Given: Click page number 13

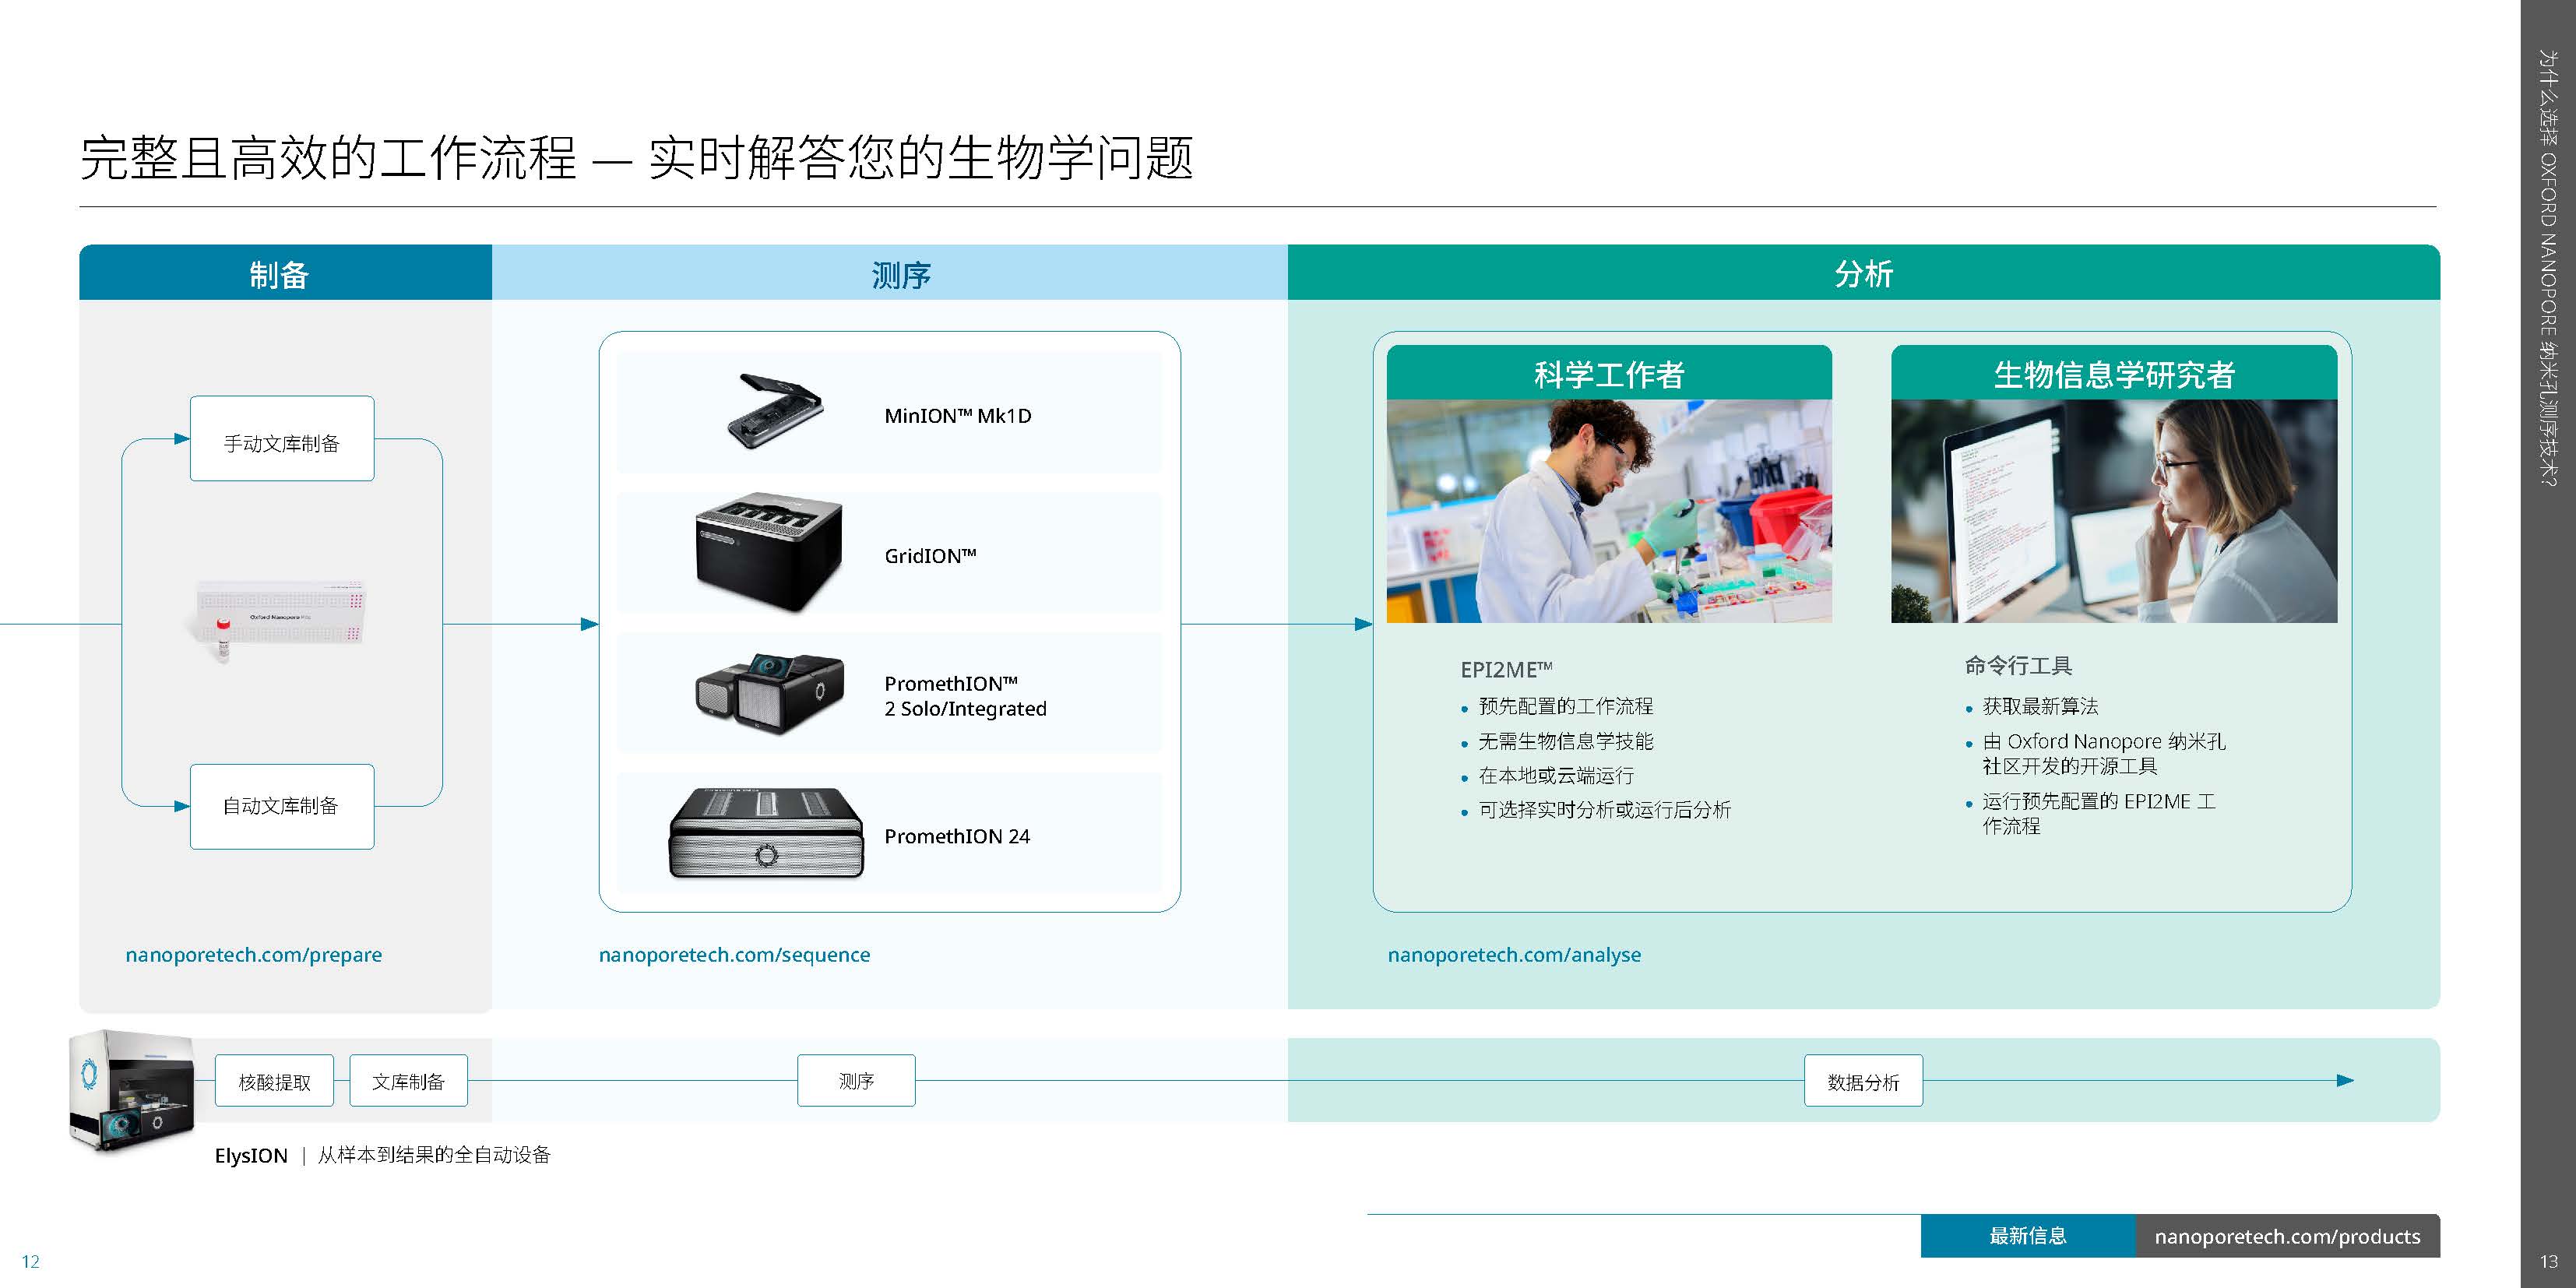Looking at the screenshot, I should coord(2548,1261).
